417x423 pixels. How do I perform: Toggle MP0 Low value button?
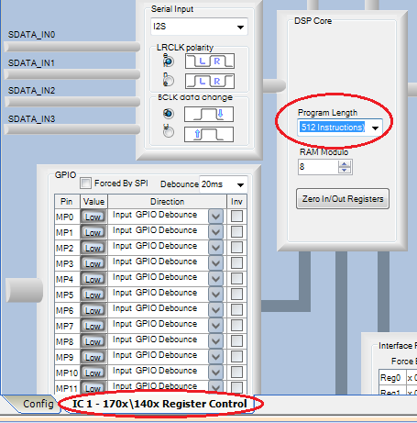tap(93, 217)
